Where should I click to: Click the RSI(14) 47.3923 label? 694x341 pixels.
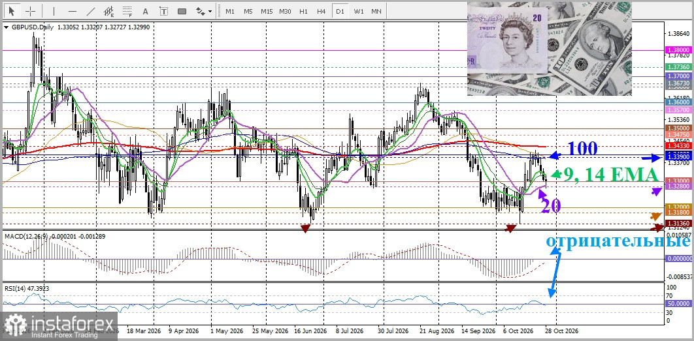27,288
